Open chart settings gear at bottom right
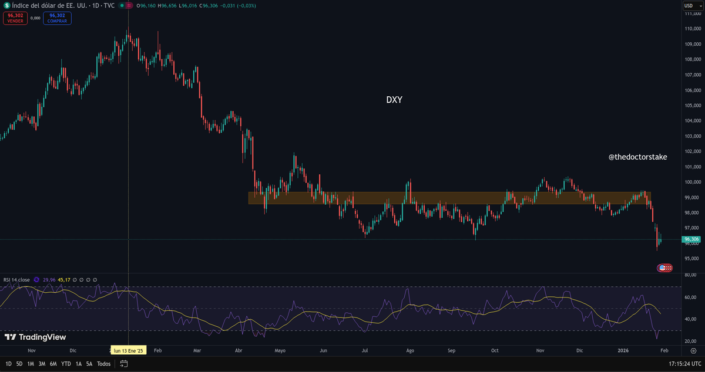Viewport: 705px width, 372px height. 693,350
